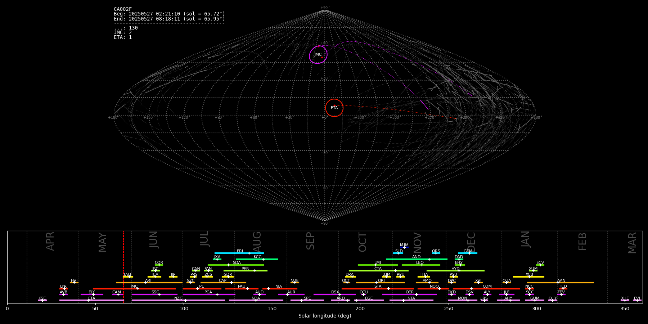This screenshot has height=324, width=648.
Task: Click the ERI shower label in timeline
Action: click(240, 251)
